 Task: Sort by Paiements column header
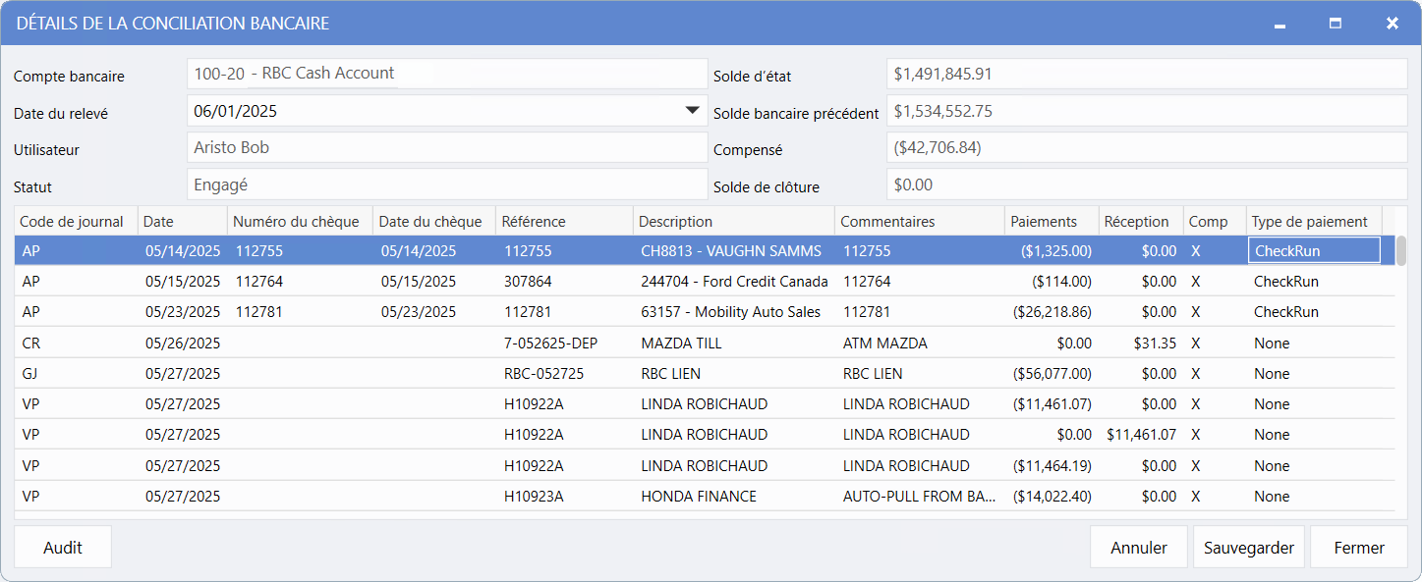(1044, 222)
